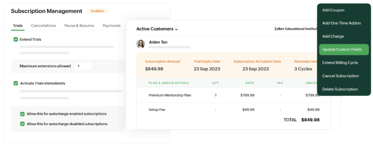Click the Enabled status badge
Image resolution: width=373 pixels, height=147 pixels.
coord(97,11)
